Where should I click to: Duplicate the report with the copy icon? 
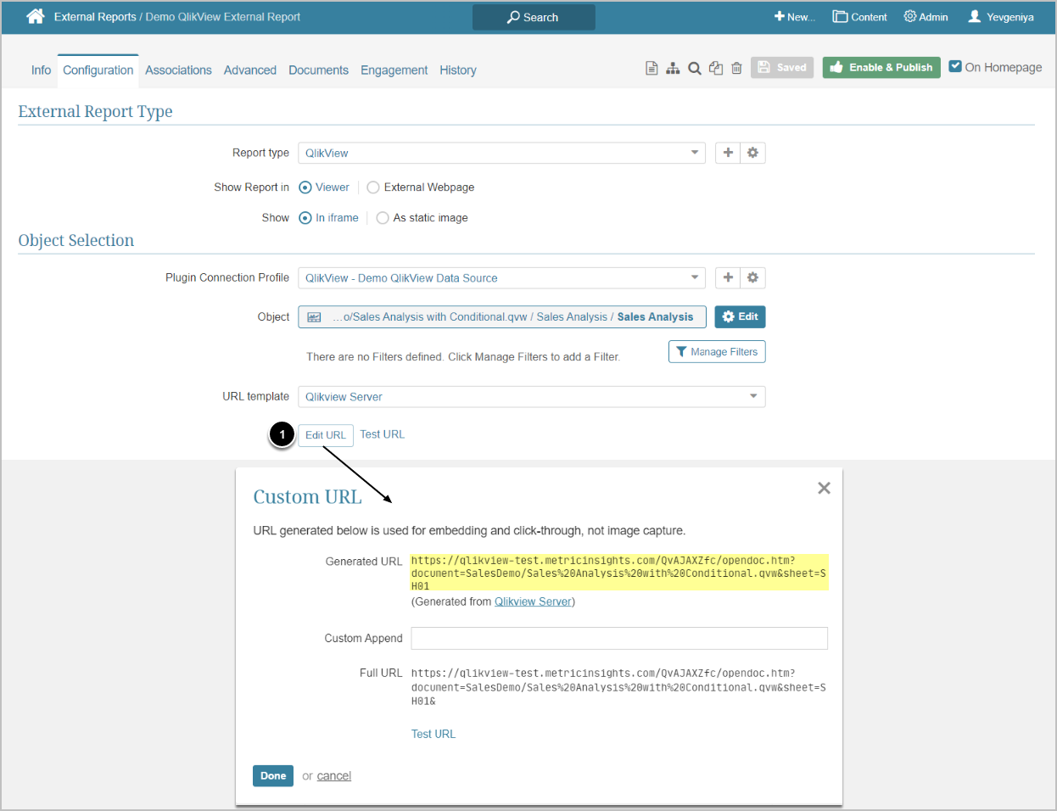click(x=716, y=68)
